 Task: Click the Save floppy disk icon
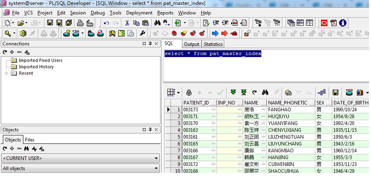(50, 23)
